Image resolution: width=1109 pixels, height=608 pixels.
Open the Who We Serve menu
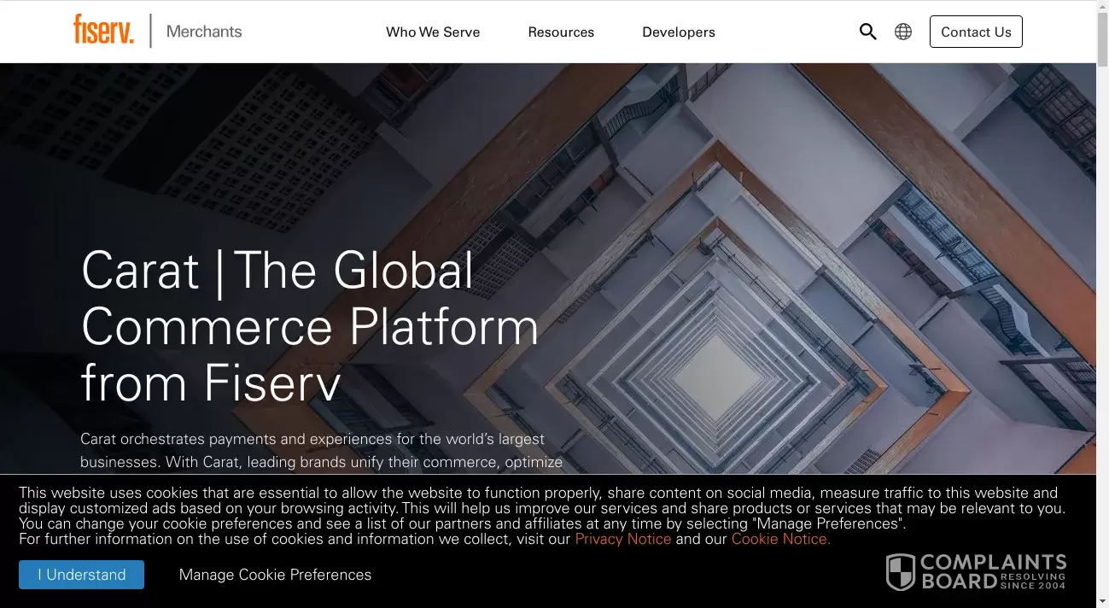(x=433, y=32)
